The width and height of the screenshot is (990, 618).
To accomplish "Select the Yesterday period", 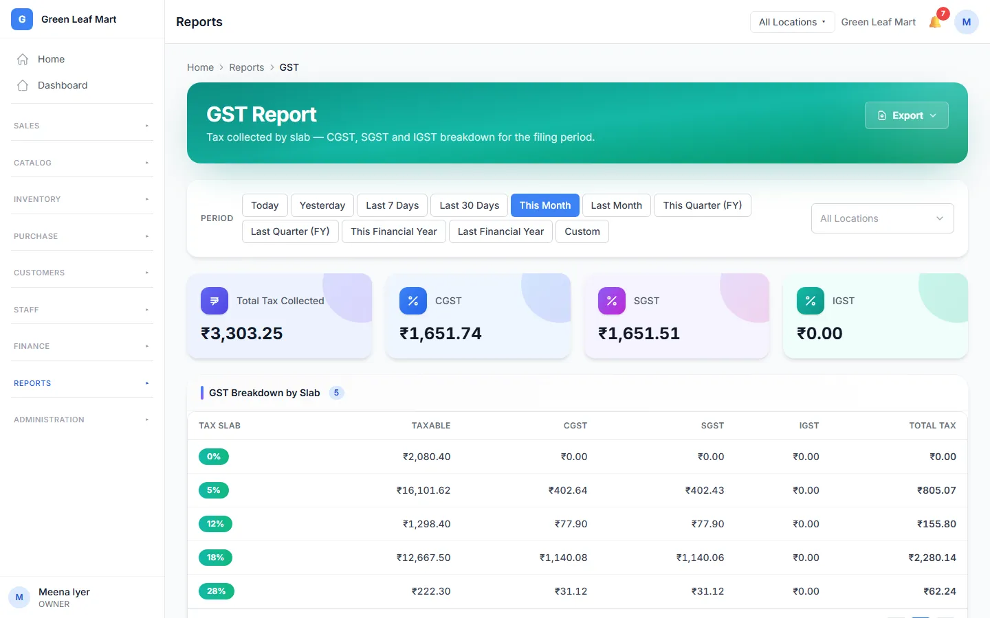I will point(322,205).
